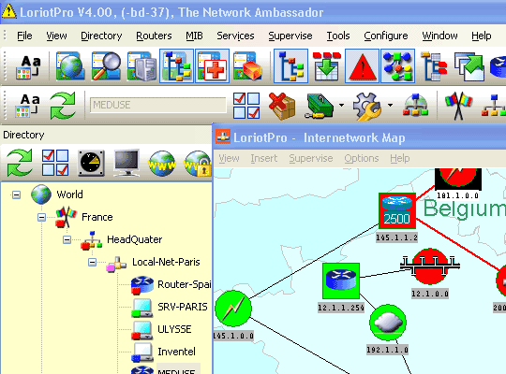Toggle the red cross health window icon
Viewport: 506px width, 374px height.
[x=212, y=66]
